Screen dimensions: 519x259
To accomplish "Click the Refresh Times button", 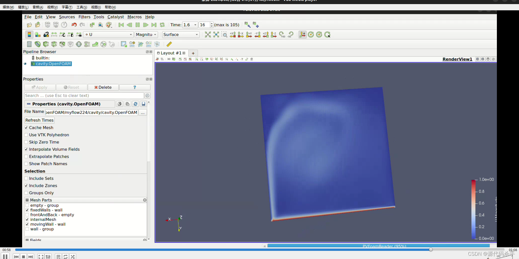I will click(x=39, y=120).
